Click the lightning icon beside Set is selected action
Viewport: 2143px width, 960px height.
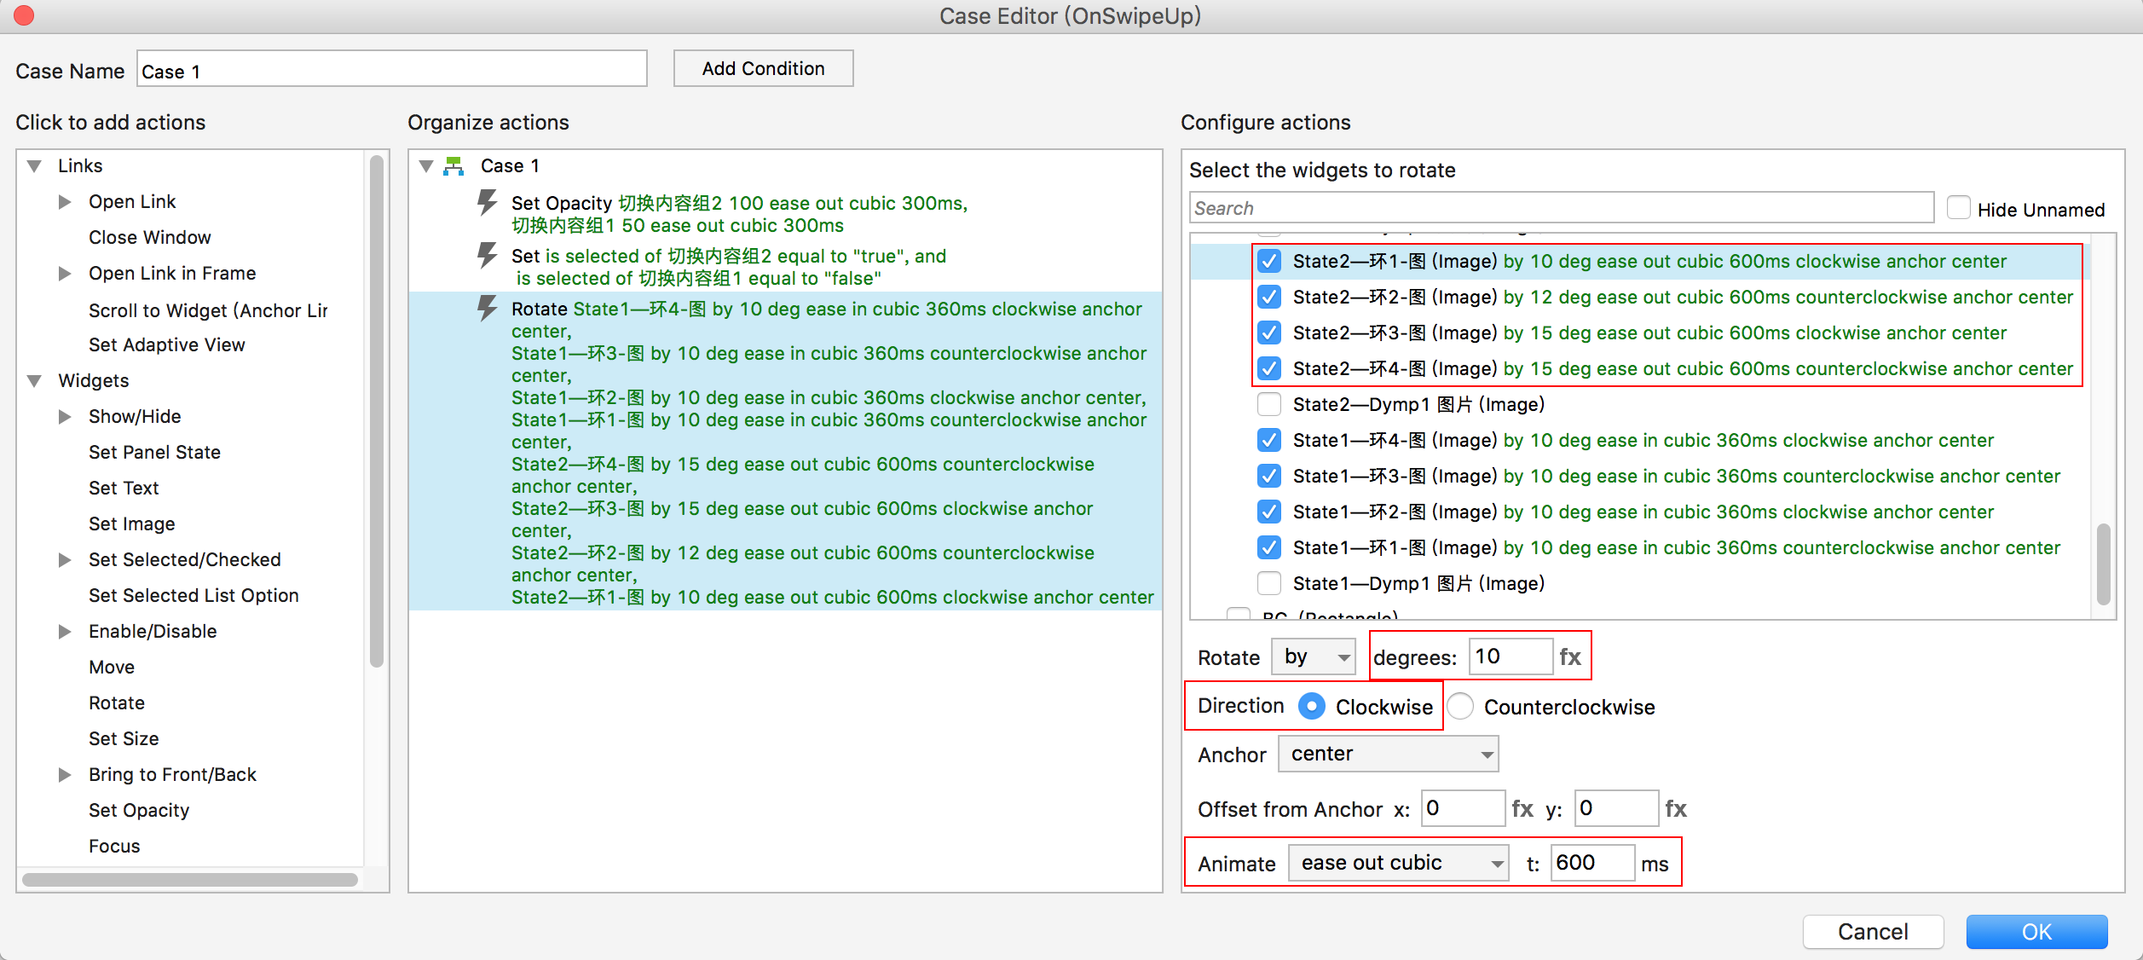point(487,256)
